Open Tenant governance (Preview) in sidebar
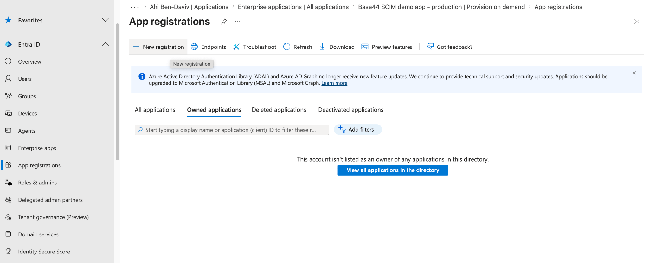The height and width of the screenshot is (263, 649). point(54,217)
